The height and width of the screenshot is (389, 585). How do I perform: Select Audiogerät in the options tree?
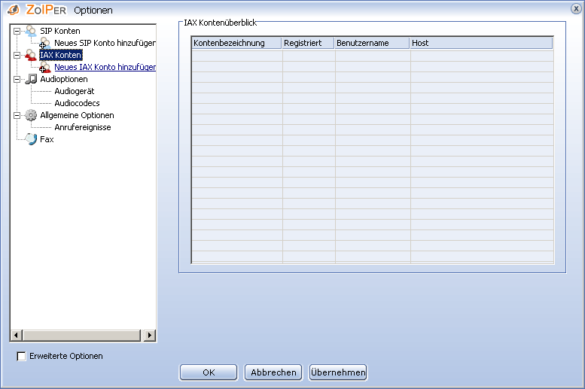pyautogui.click(x=74, y=91)
